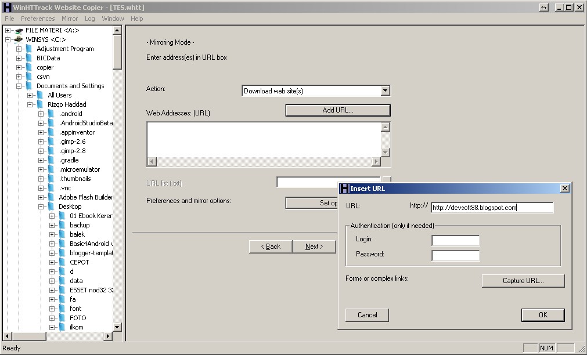
Task: Expand the All Users folder node
Action: (x=30, y=95)
